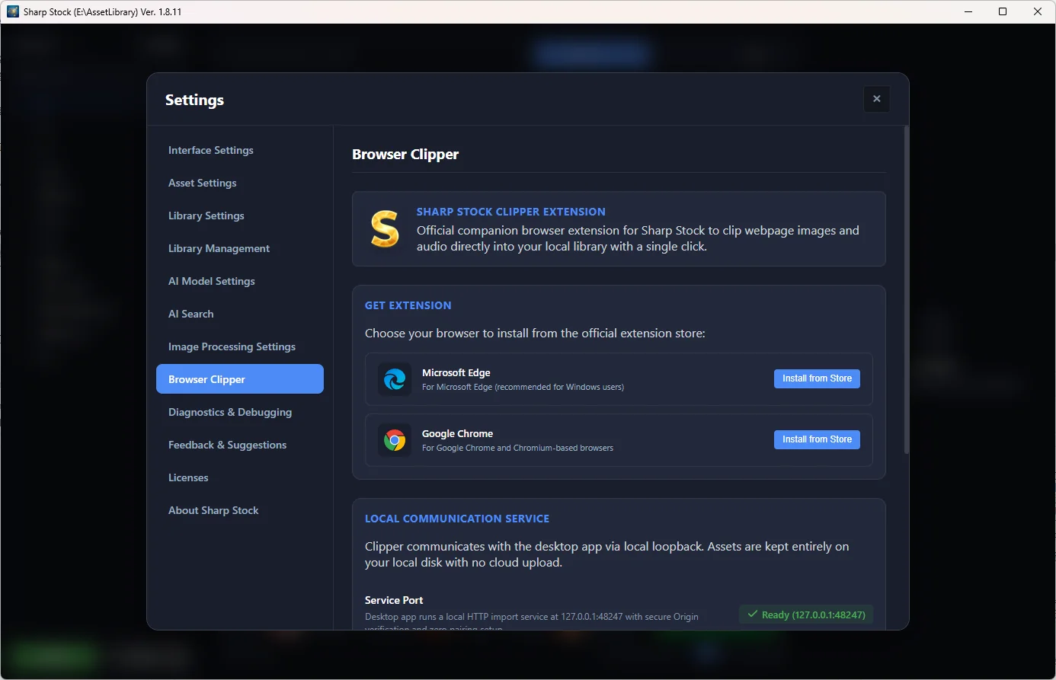Go to Library Settings
Screen dimensions: 1056x680
pos(240,215)
